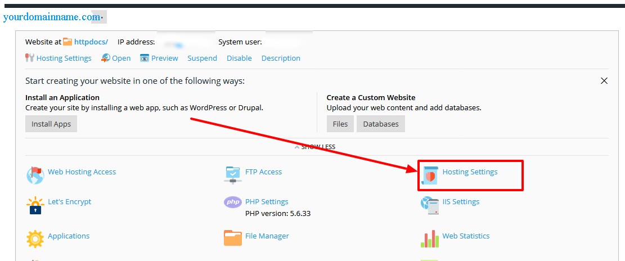Click the 'System user:' label
625x261 pixels.
[240, 42]
